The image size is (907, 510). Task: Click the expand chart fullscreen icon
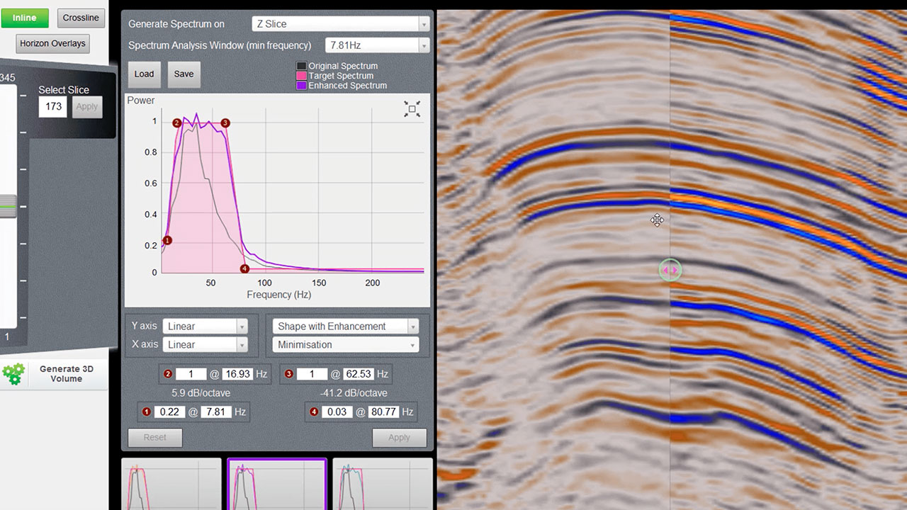412,108
